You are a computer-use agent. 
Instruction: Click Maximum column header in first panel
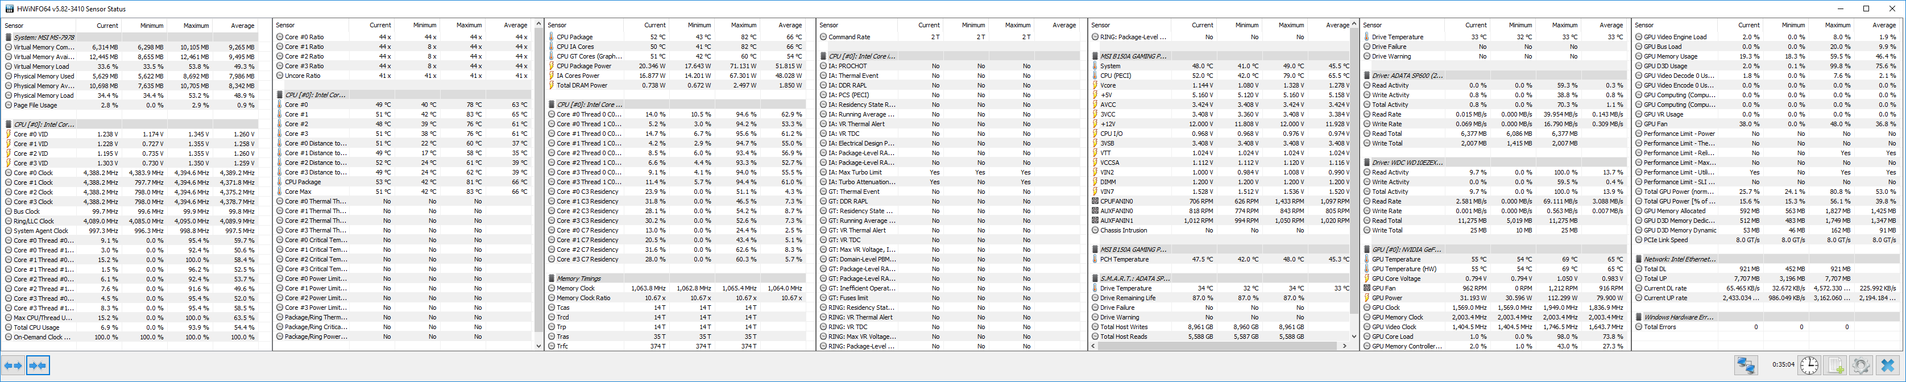point(196,25)
